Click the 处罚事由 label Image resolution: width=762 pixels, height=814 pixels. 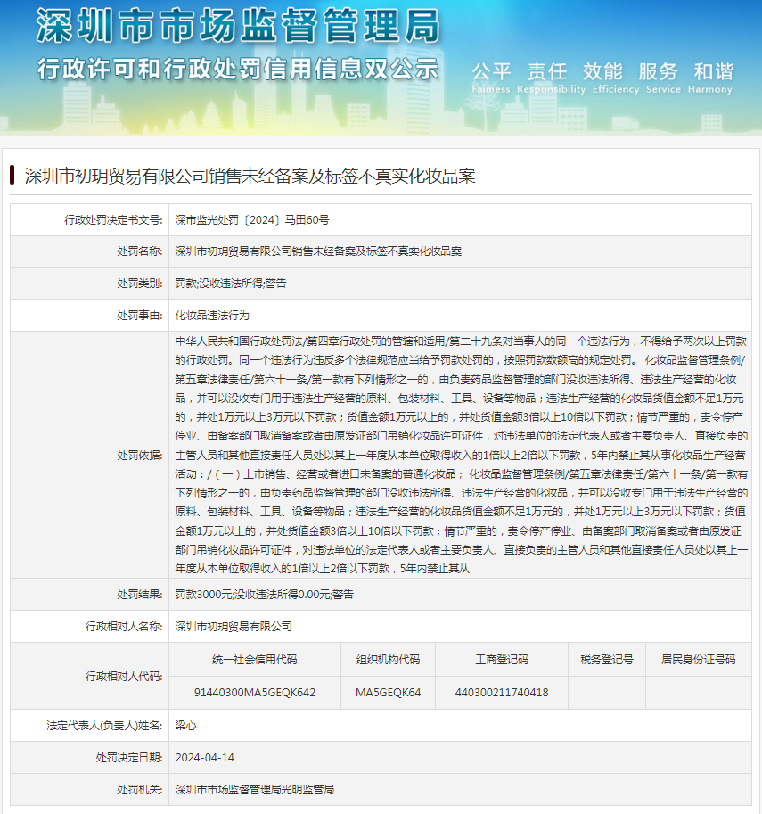pyautogui.click(x=140, y=315)
